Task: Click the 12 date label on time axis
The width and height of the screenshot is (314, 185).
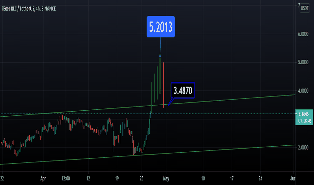Action: point(88,178)
